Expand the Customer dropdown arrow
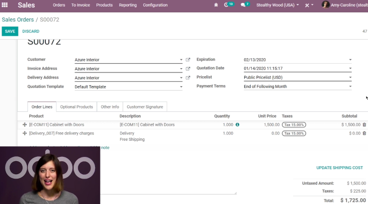Image resolution: width=368 pixels, height=204 pixels. pyautogui.click(x=181, y=60)
